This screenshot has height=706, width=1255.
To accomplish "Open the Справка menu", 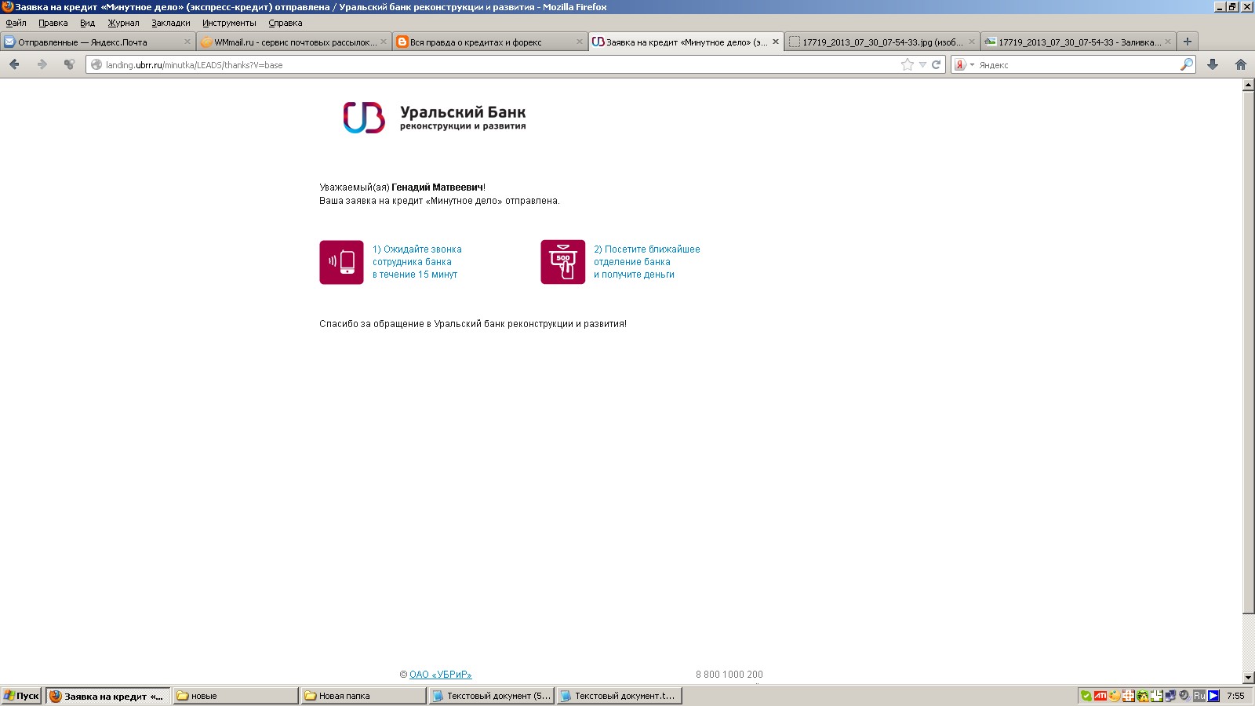I will (x=286, y=23).
